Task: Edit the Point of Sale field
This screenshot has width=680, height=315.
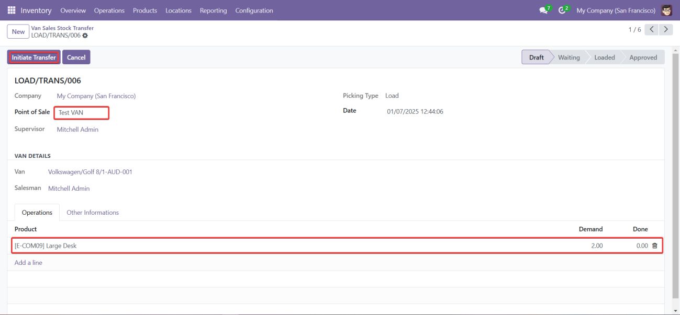Action: pos(83,113)
